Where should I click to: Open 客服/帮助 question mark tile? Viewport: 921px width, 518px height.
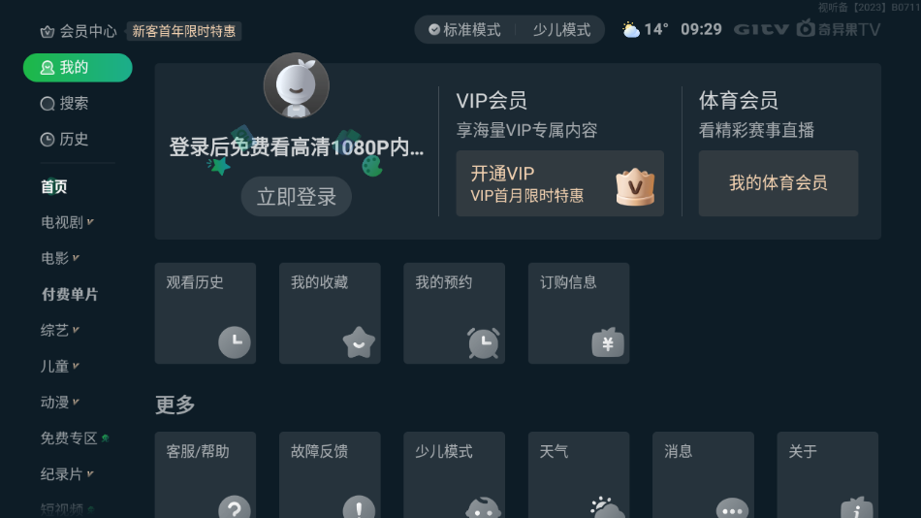click(x=205, y=475)
